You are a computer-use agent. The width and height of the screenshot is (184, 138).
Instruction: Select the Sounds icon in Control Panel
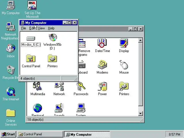59,108
